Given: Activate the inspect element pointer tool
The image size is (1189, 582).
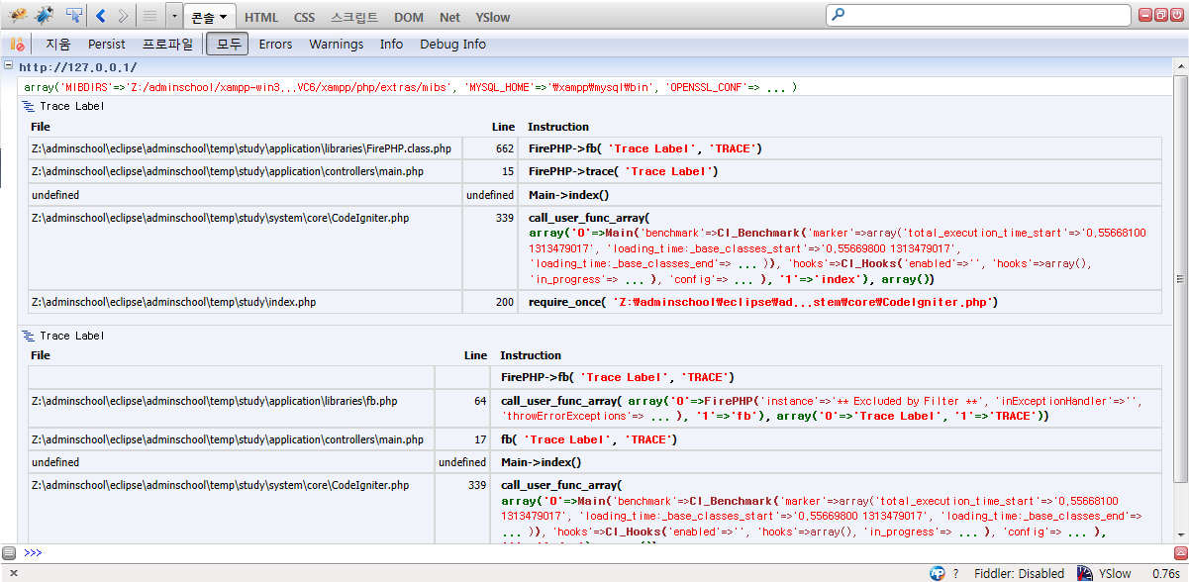Looking at the screenshot, I should [74, 16].
